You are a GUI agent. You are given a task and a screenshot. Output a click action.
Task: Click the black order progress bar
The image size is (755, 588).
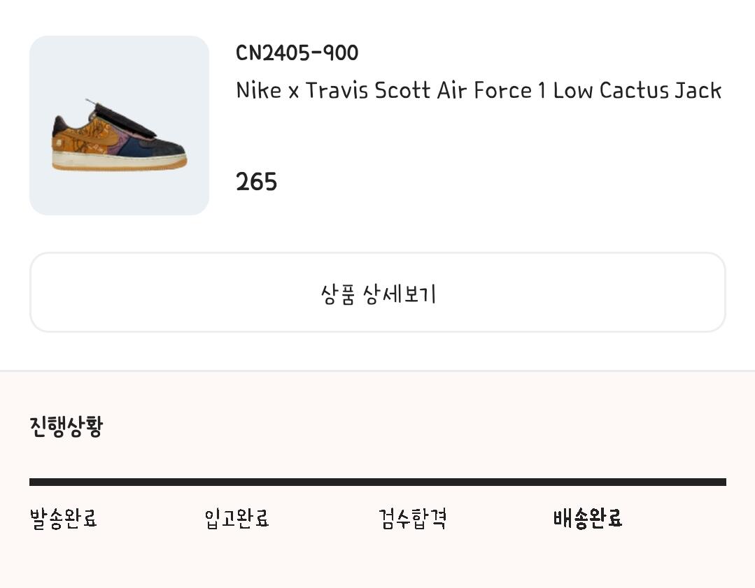pos(378,482)
